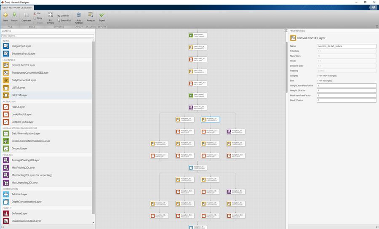This screenshot has width=379, height=229.
Task: Select the SoftmaxLayer in Output section
Action: [x=19, y=213]
